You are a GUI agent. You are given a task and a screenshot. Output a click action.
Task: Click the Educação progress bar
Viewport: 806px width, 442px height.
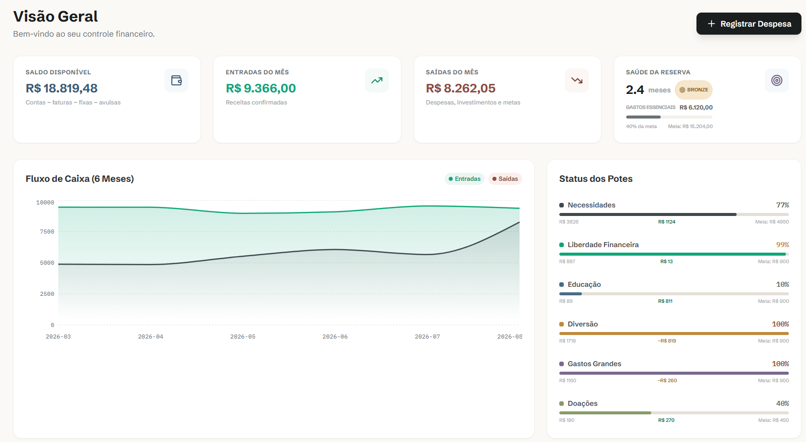(674, 294)
